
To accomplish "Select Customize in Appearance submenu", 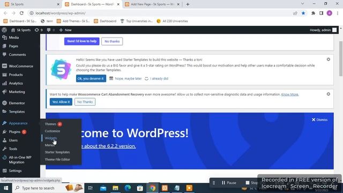I will pos(53,131).
